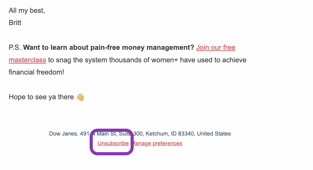Open the Manage preferences link

157,143
